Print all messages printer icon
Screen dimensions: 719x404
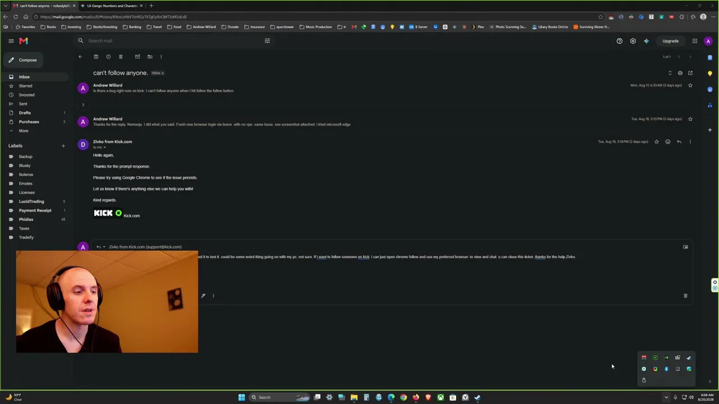coord(680,73)
